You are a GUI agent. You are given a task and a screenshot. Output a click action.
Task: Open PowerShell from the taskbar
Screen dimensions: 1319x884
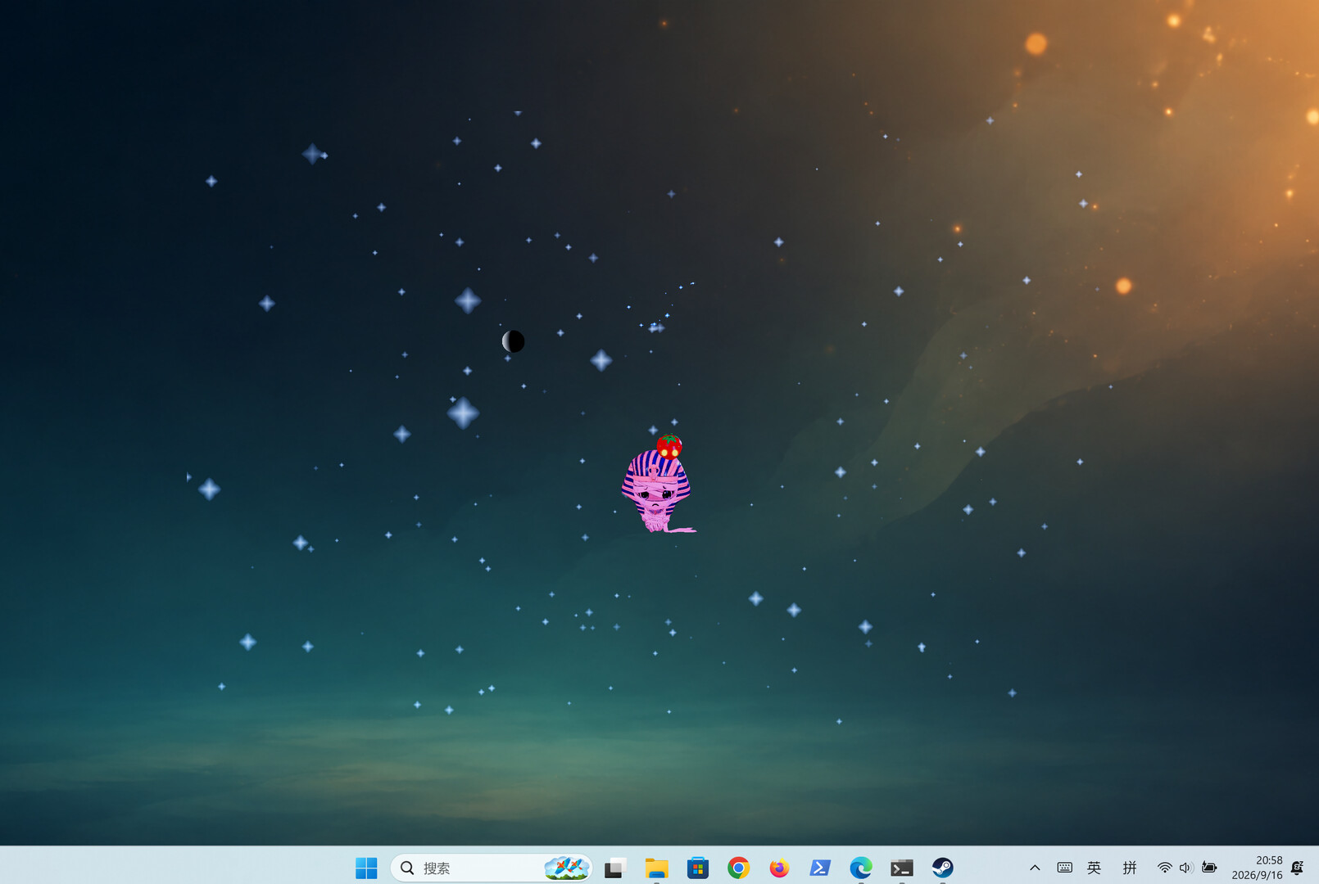click(x=820, y=868)
